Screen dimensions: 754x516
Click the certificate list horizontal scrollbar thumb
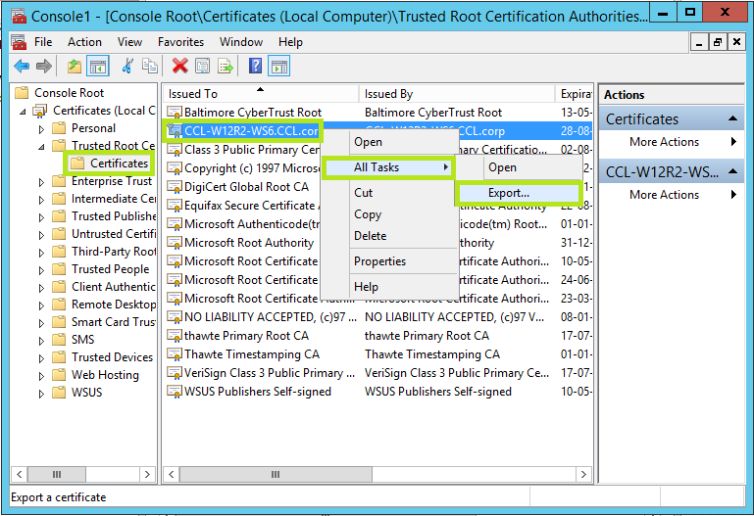tap(276, 474)
